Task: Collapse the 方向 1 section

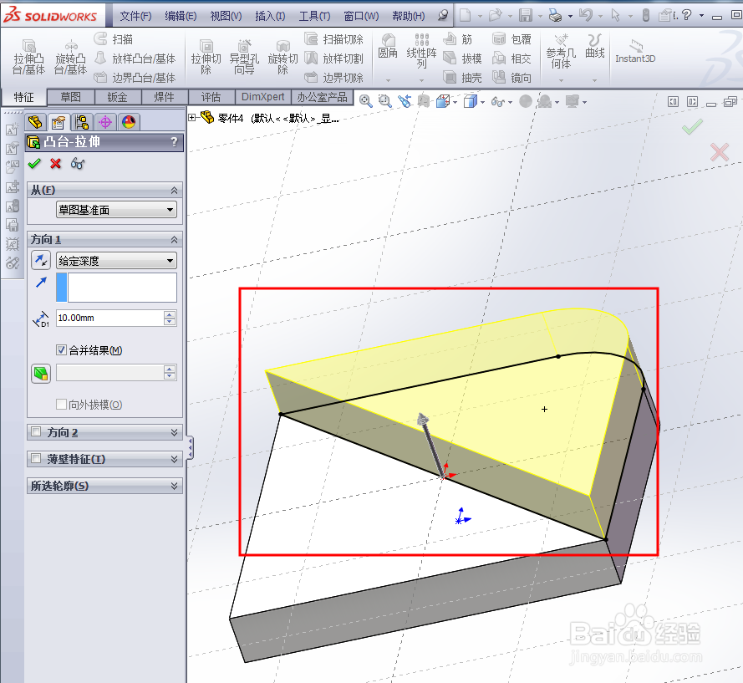Action: 174,240
